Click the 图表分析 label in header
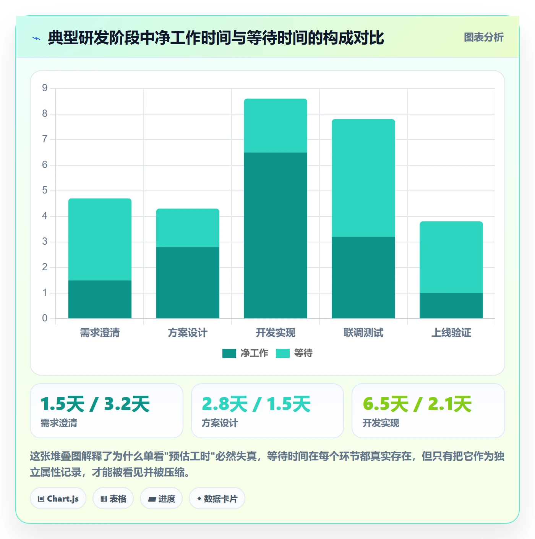Viewport: 535px width, 539px height. (x=484, y=37)
